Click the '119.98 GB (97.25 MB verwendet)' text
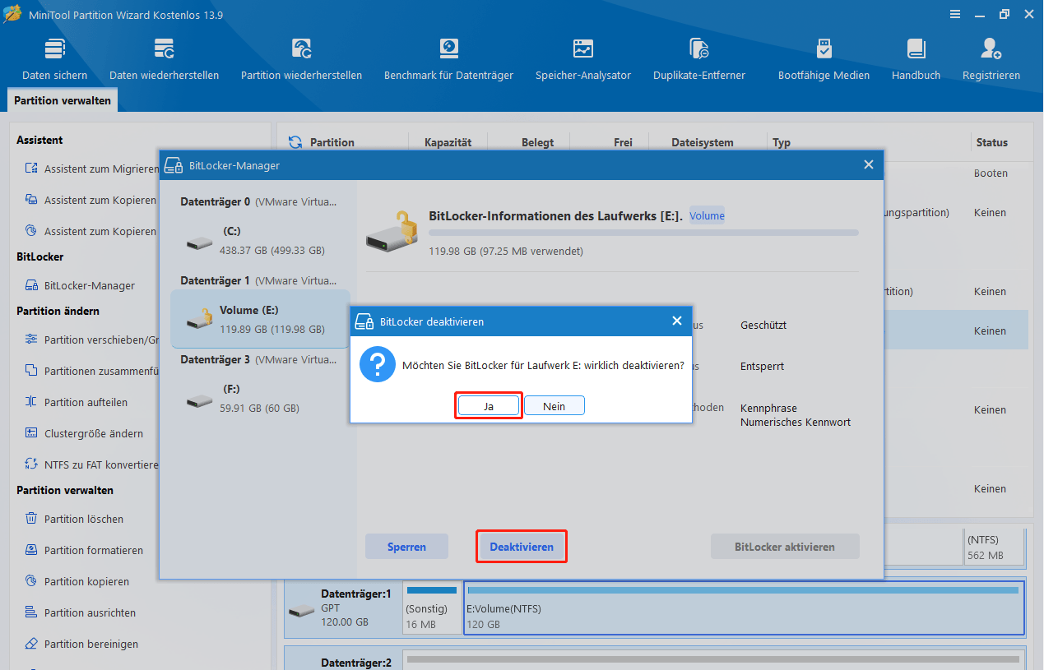Viewport: 1044px width, 670px height. point(506,251)
